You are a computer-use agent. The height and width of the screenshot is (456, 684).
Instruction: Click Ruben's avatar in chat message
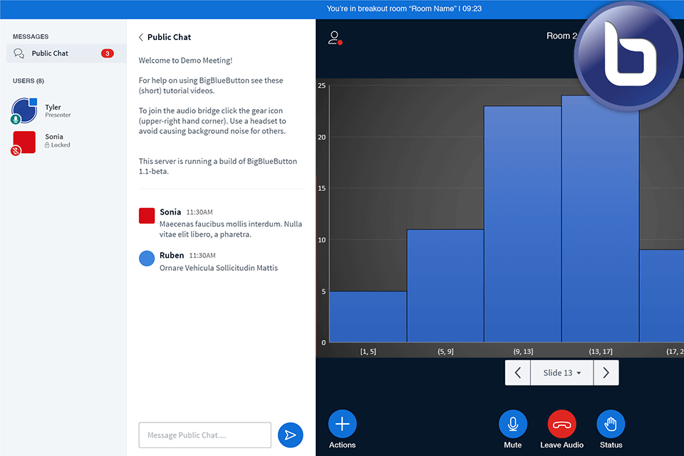pos(147,259)
